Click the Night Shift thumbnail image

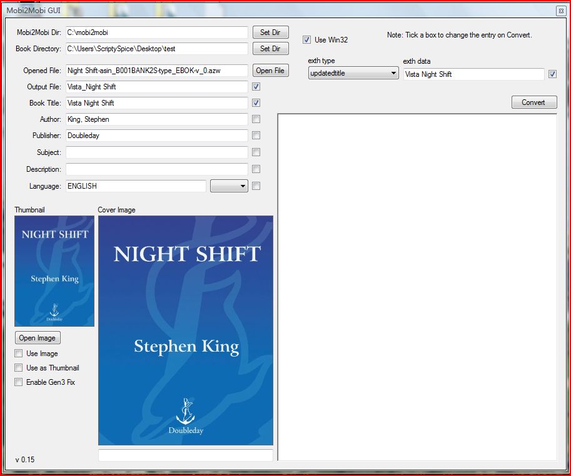pyautogui.click(x=54, y=271)
